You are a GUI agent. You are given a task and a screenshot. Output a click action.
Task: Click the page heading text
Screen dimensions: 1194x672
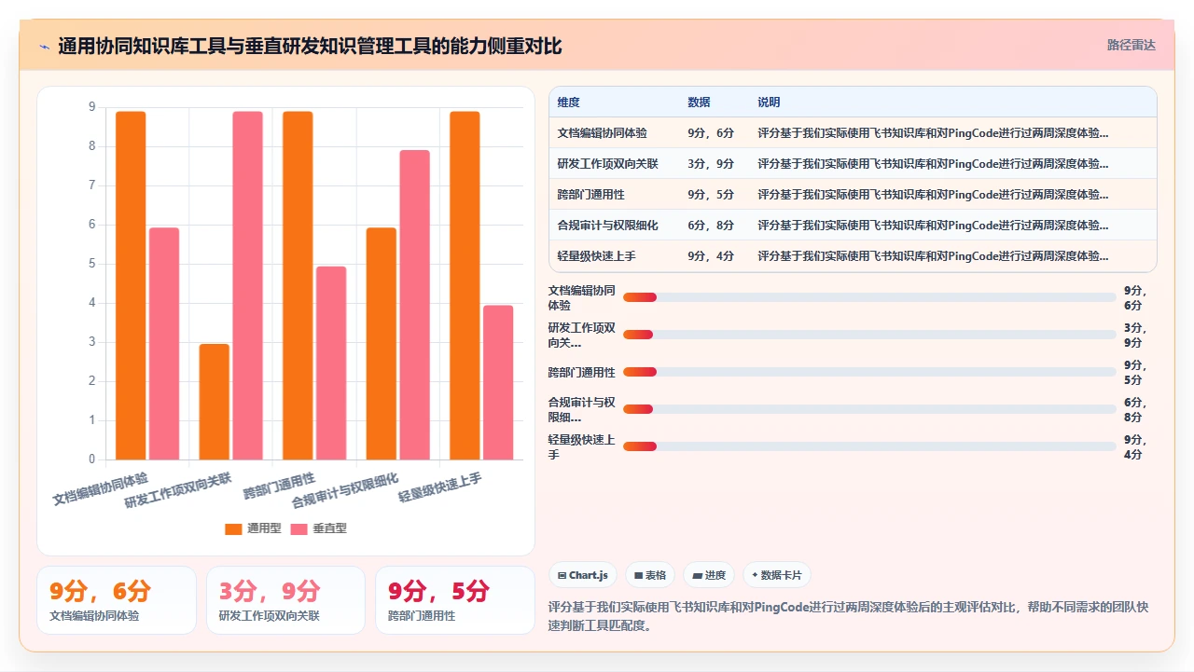[x=310, y=47]
